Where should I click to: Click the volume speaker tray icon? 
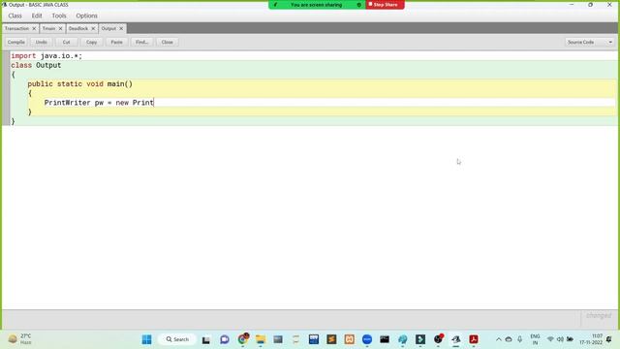click(x=560, y=339)
